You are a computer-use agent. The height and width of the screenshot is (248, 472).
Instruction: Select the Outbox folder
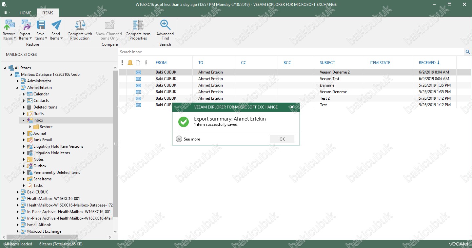[x=40, y=166]
